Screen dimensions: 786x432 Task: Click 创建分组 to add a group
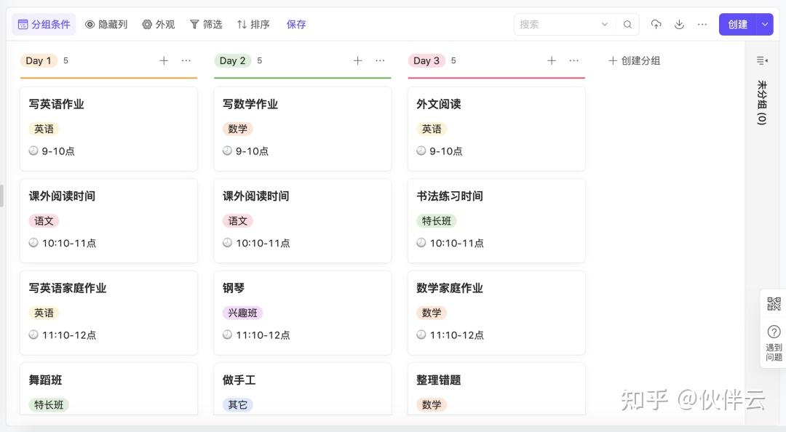tap(634, 61)
